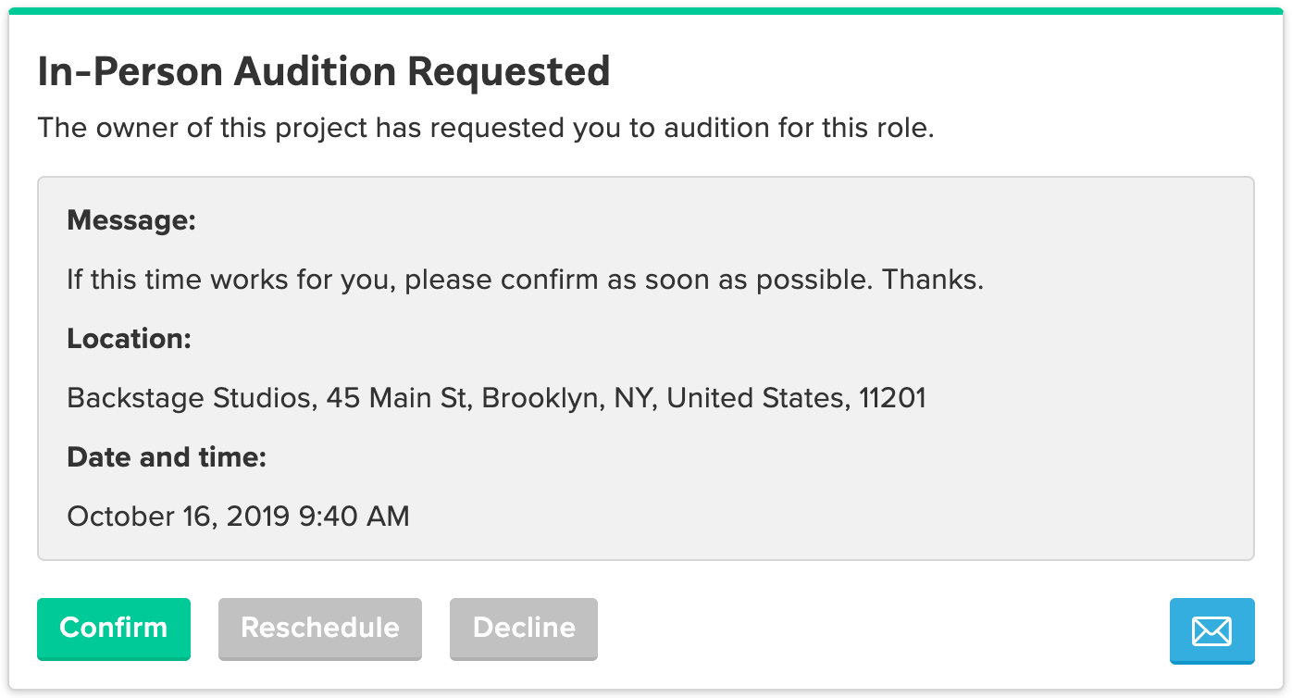Select the "Location:" label
This screenshot has height=698, width=1292.
tap(129, 339)
